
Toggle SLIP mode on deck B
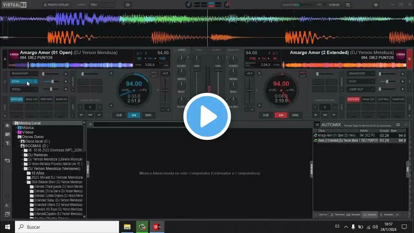(303, 76)
